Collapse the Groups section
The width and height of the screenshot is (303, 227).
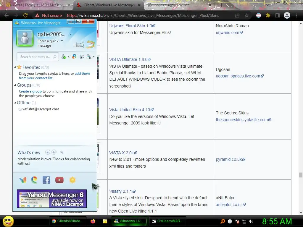click(x=15, y=85)
